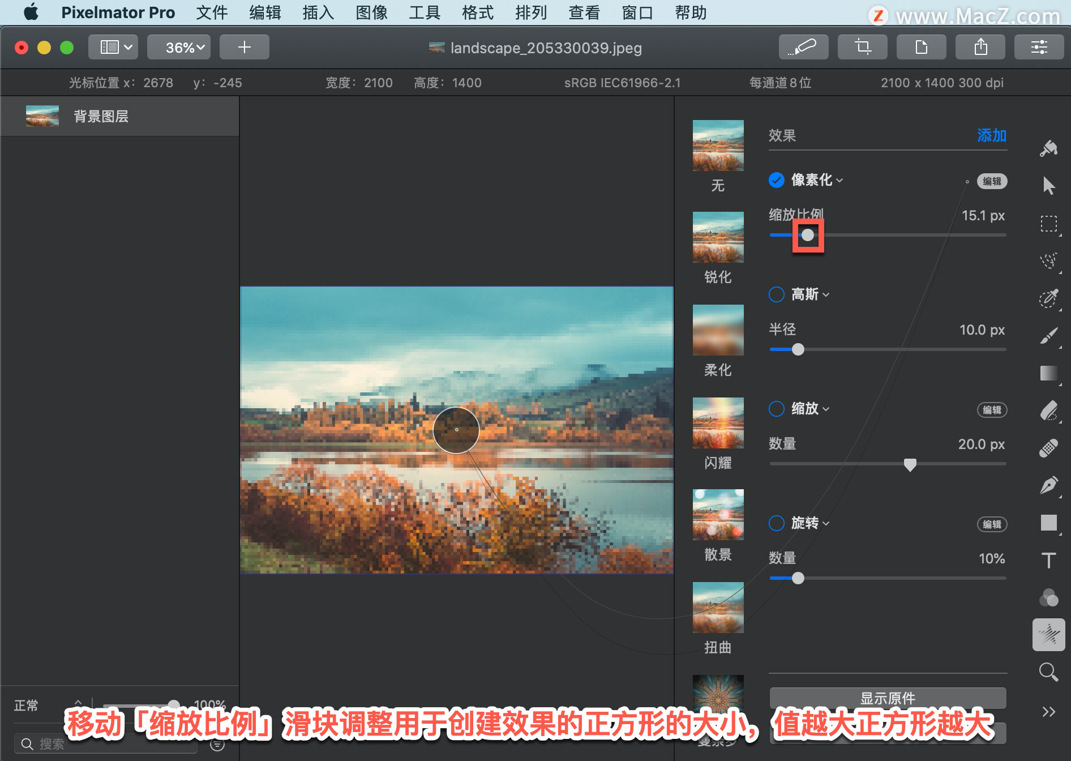
Task: Select the Color Selection eyedropper tool
Action: click(x=1048, y=298)
